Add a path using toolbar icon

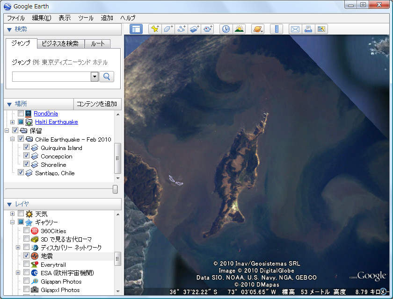[182, 29]
